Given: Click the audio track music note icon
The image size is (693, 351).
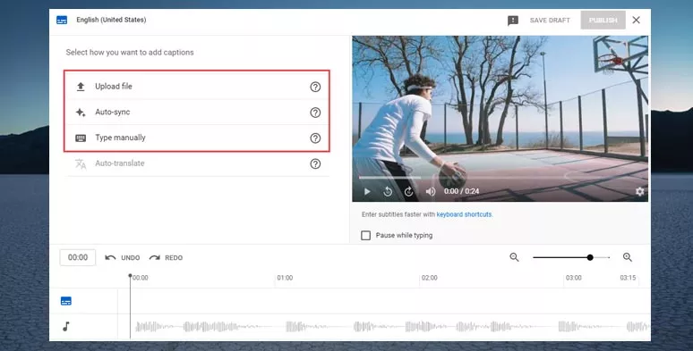Looking at the screenshot, I should tap(66, 326).
